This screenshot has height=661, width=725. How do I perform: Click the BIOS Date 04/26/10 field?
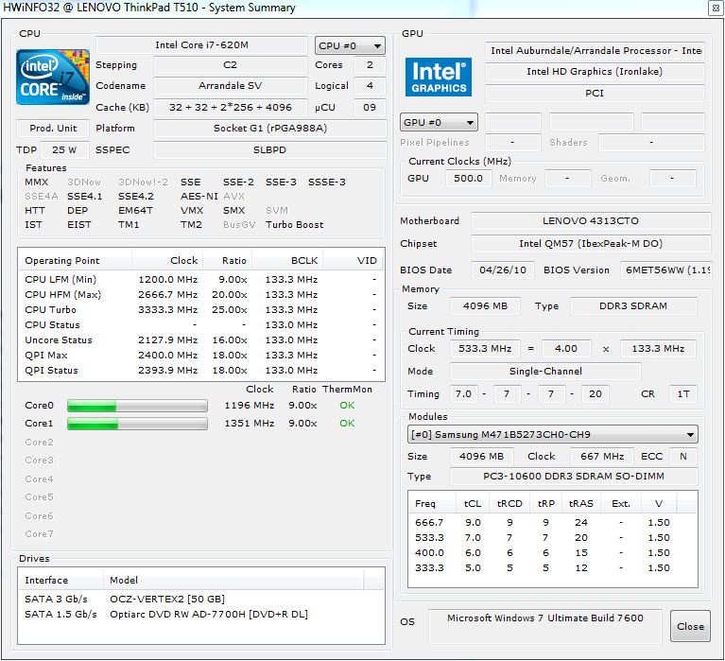(x=503, y=270)
